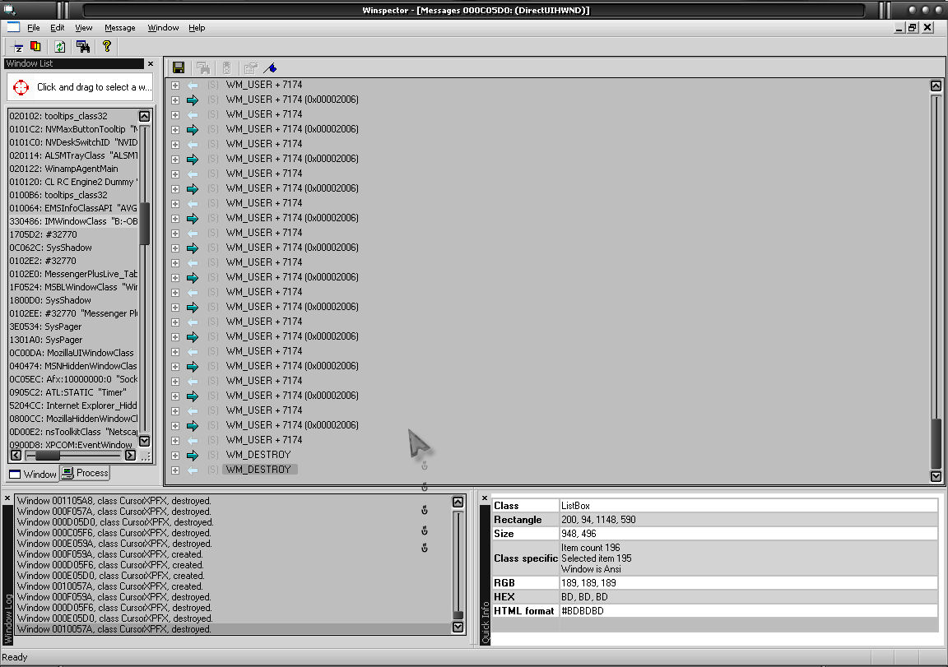Click the crosshair window finder target icon
The height and width of the screenshot is (667, 948).
[x=21, y=87]
